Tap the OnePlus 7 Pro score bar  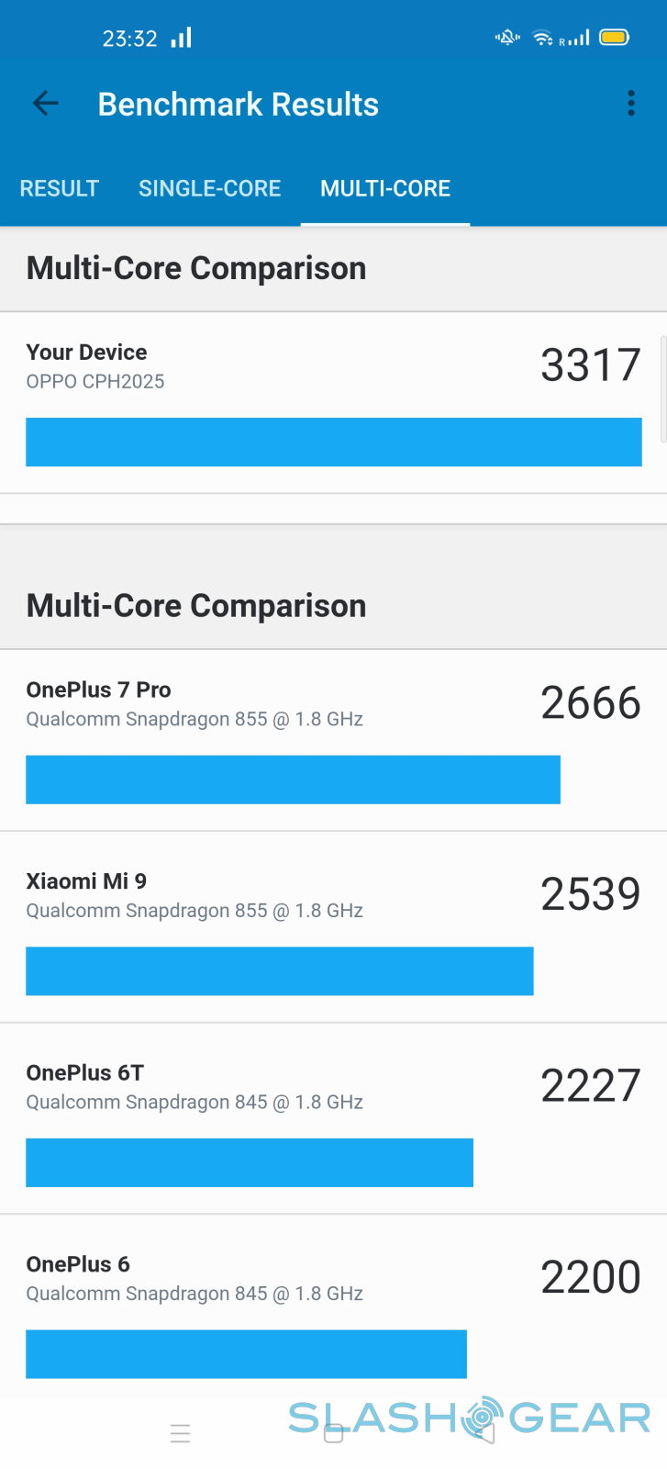point(293,779)
